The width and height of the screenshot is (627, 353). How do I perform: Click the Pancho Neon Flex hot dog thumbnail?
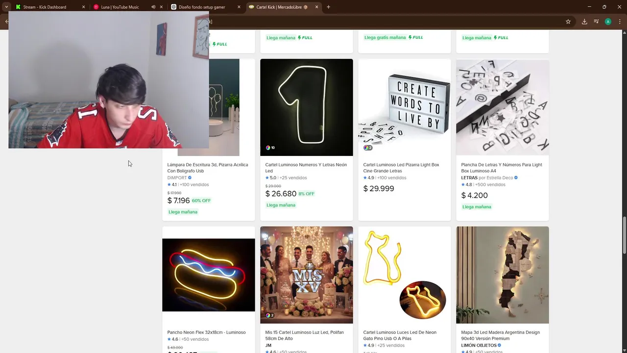[x=209, y=275]
